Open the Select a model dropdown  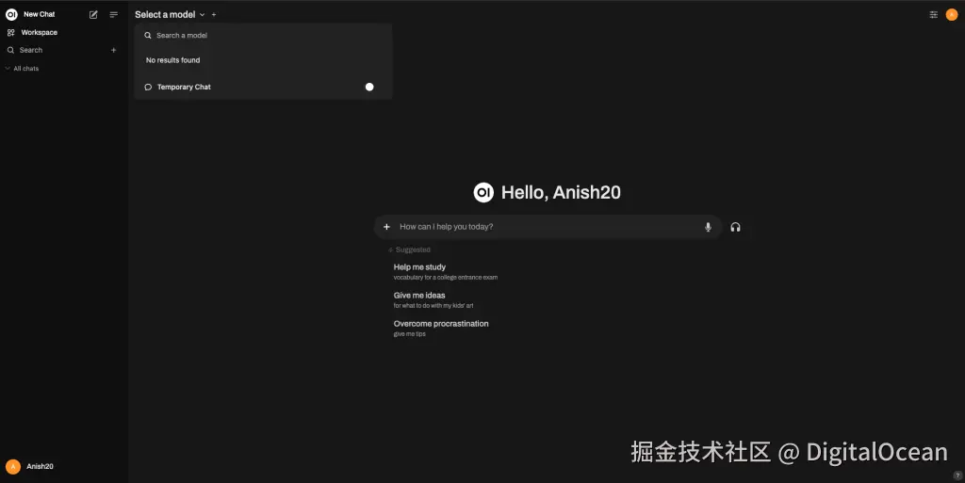pyautogui.click(x=170, y=15)
